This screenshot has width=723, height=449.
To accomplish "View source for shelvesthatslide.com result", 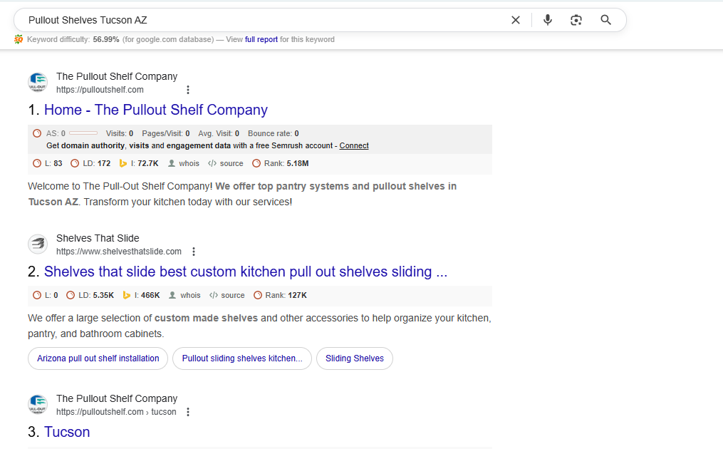I will [x=227, y=296].
